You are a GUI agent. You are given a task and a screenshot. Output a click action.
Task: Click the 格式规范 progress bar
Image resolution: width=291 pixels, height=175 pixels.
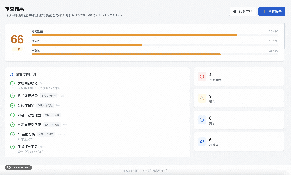point(155,35)
